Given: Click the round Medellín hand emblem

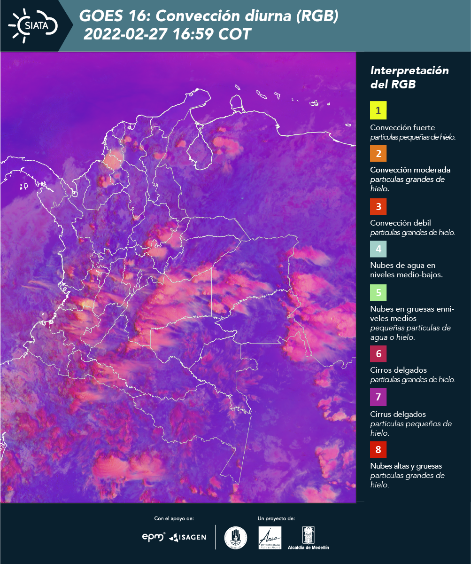Looking at the screenshot, I should 236,537.
